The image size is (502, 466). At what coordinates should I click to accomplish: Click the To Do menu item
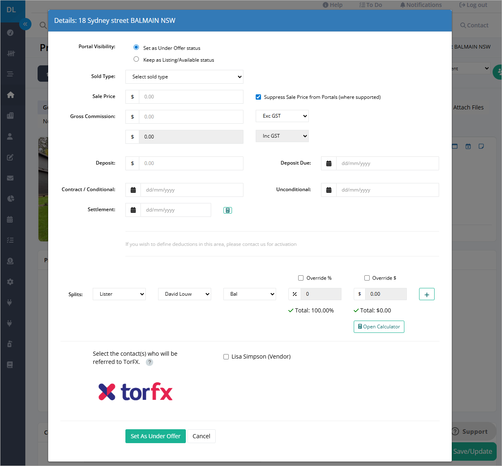(x=370, y=5)
